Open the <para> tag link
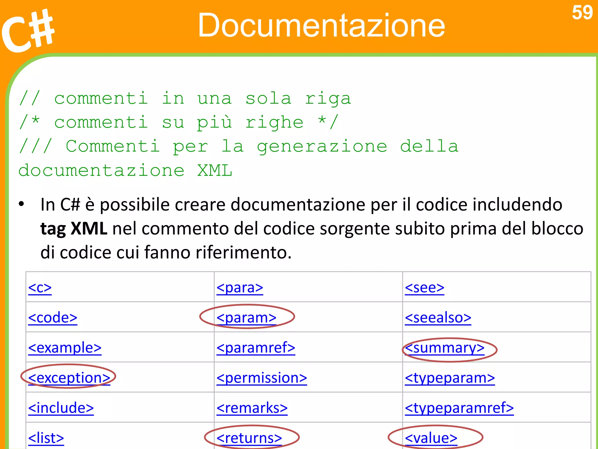Image resolution: width=598 pixels, height=449 pixels. pyautogui.click(x=240, y=288)
